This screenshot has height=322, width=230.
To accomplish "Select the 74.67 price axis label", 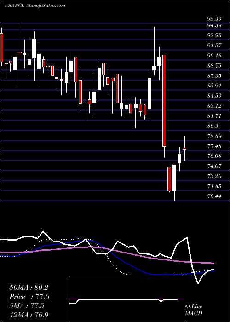I will click(214, 166).
